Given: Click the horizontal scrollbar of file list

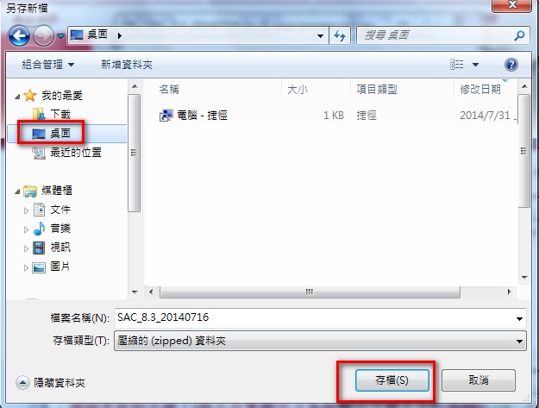Looking at the screenshot, I should click(x=310, y=292).
